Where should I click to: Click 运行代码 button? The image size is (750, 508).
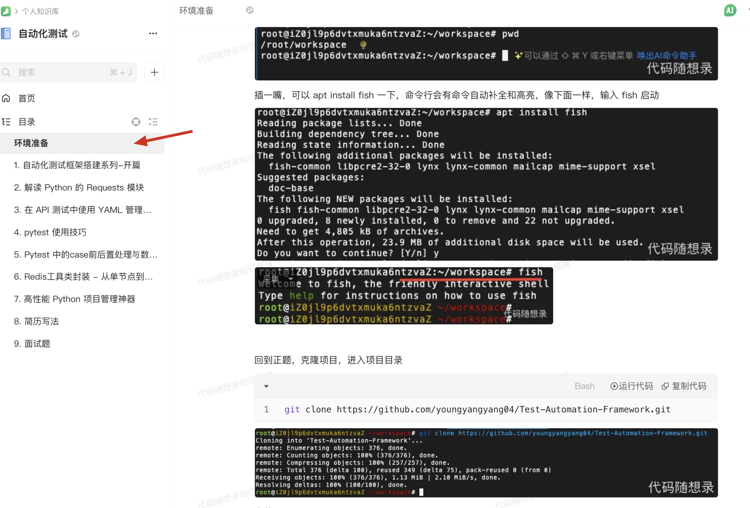[631, 386]
